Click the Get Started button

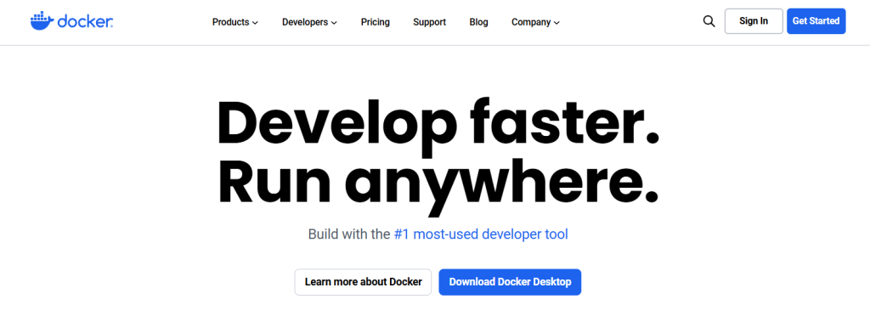(816, 21)
